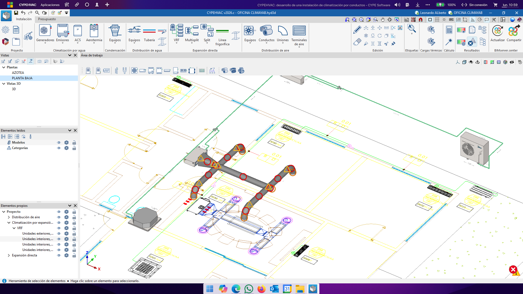
Task: Open the Cálculo calculator icon
Action: tap(449, 30)
